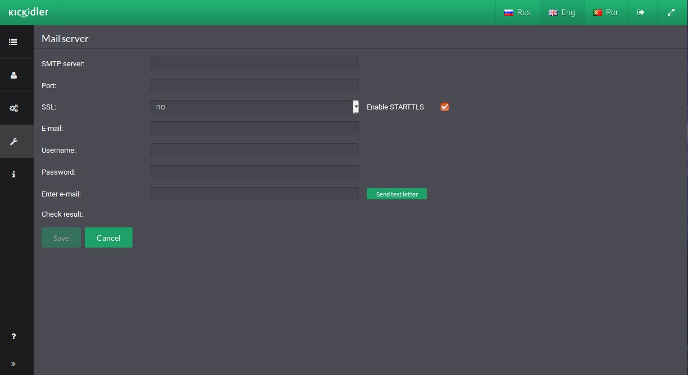
Task: Click the logout icon in header
Action: click(x=641, y=12)
